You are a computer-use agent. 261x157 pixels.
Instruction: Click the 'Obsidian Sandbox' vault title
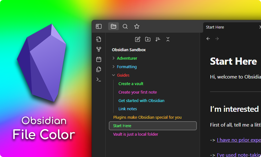[129, 50]
